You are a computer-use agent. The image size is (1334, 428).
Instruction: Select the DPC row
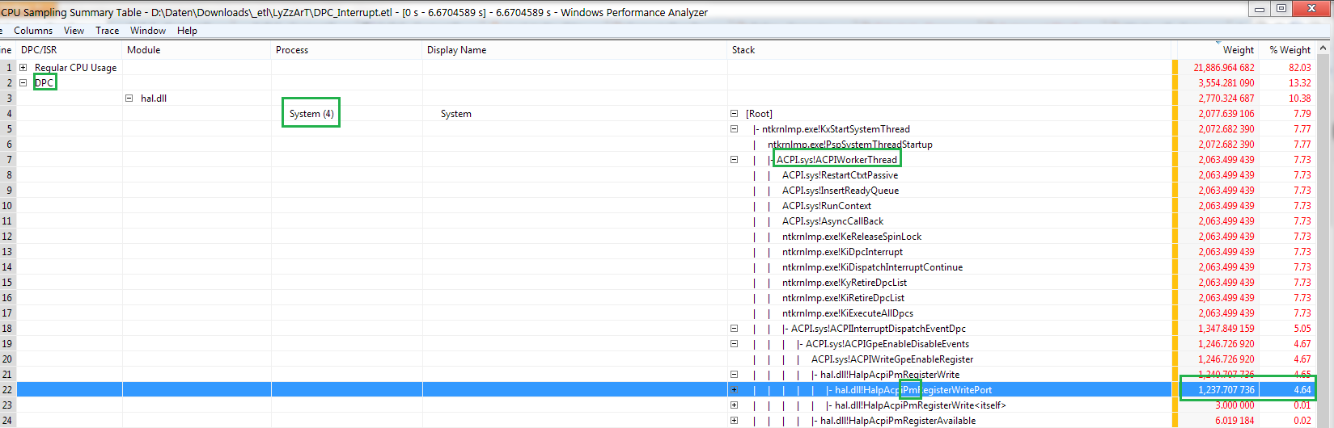[44, 83]
